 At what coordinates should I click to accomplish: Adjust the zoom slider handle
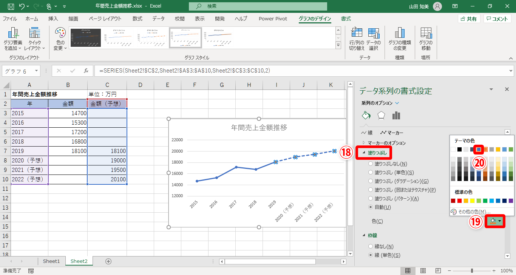472,271
